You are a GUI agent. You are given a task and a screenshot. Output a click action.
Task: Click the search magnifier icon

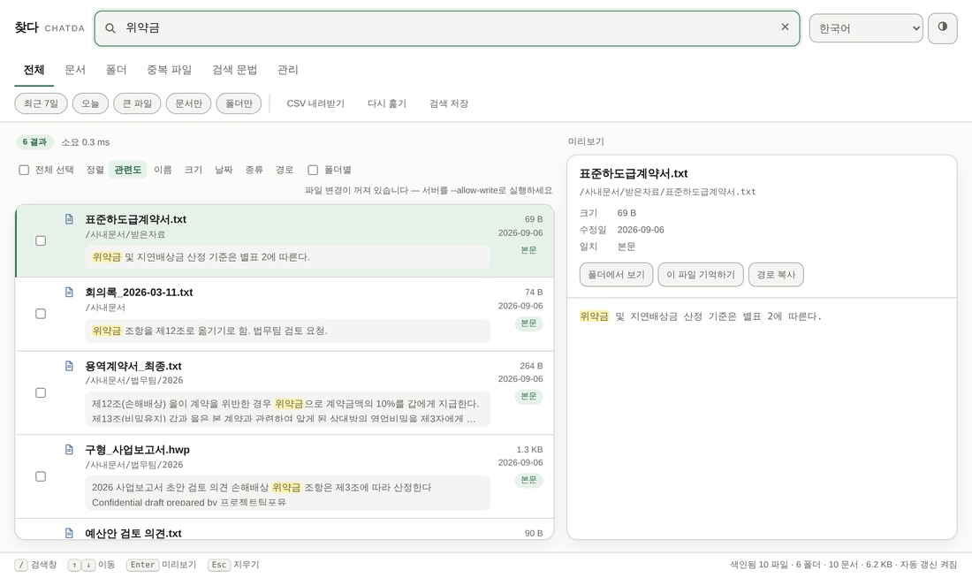[x=110, y=28]
